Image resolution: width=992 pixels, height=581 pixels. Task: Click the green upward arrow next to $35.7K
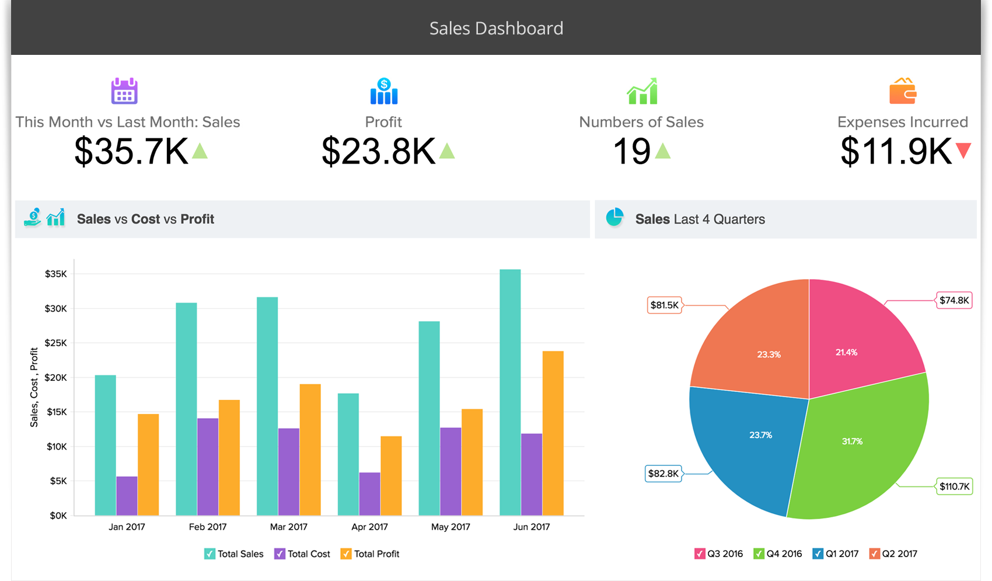point(200,151)
